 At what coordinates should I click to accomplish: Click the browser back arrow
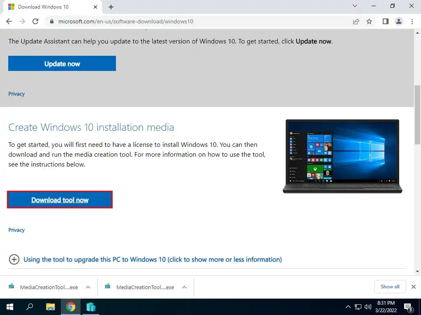point(9,21)
